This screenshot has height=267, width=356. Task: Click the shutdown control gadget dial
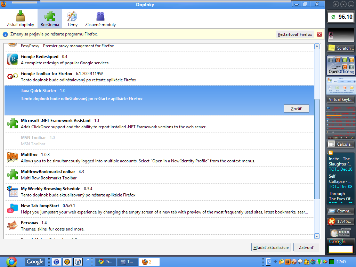334,233
